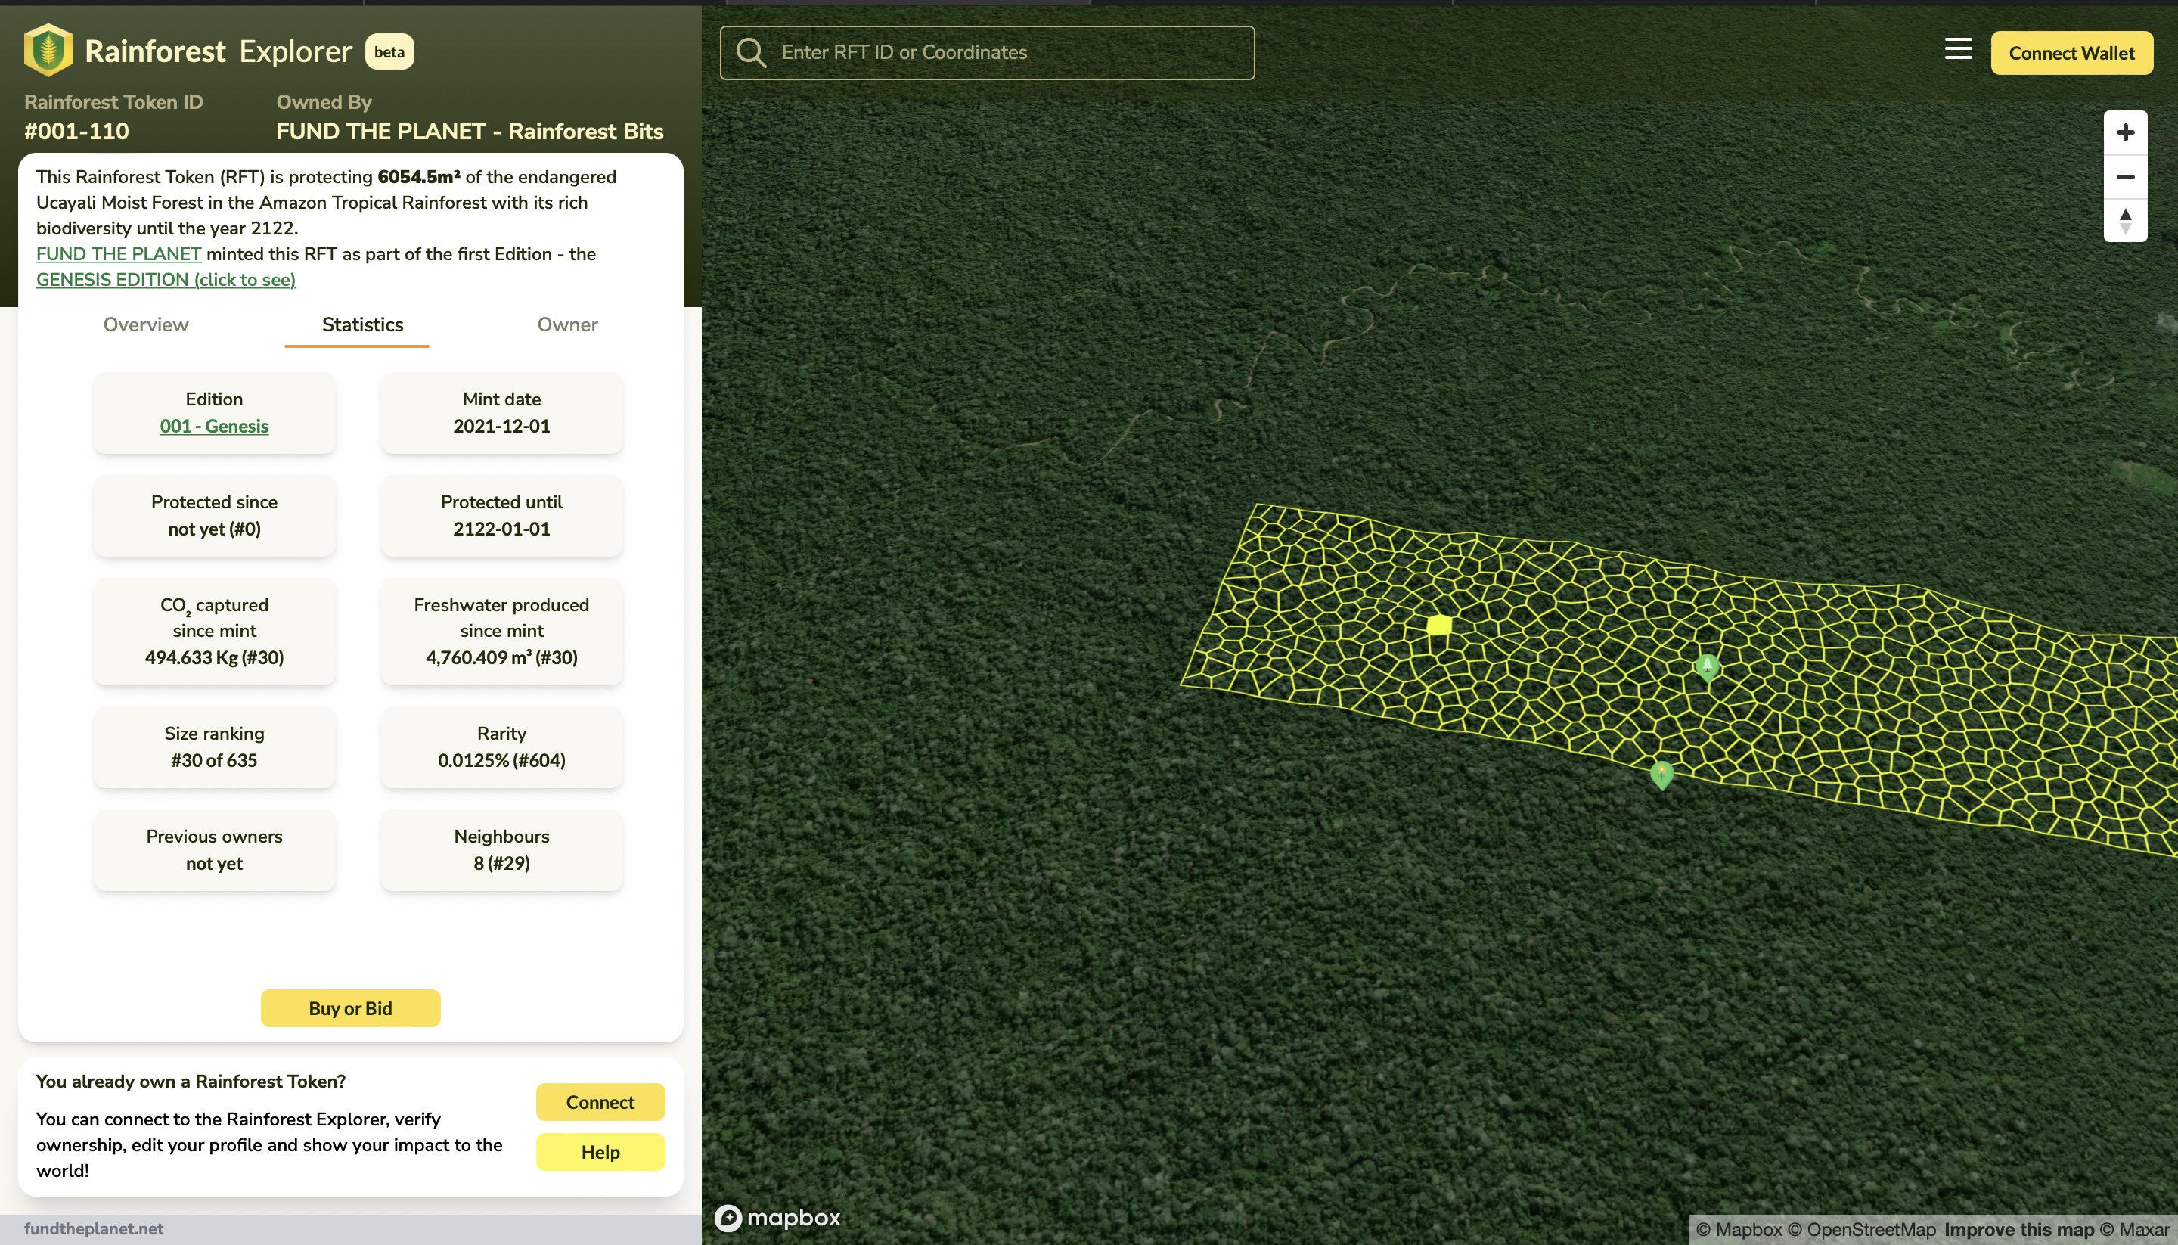Click the Improve this map link

pos(2019,1230)
